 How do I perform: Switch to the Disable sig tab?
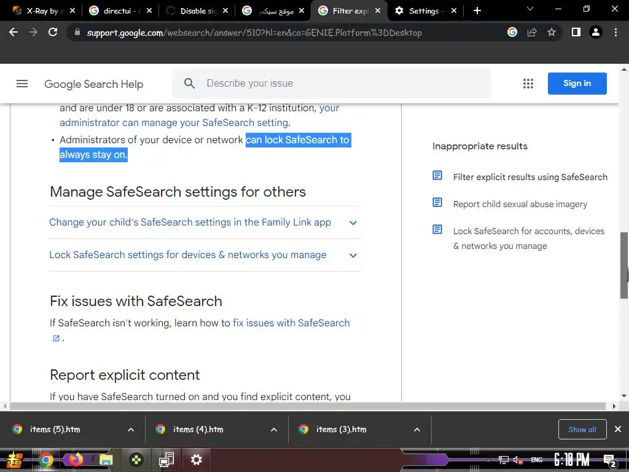196,11
